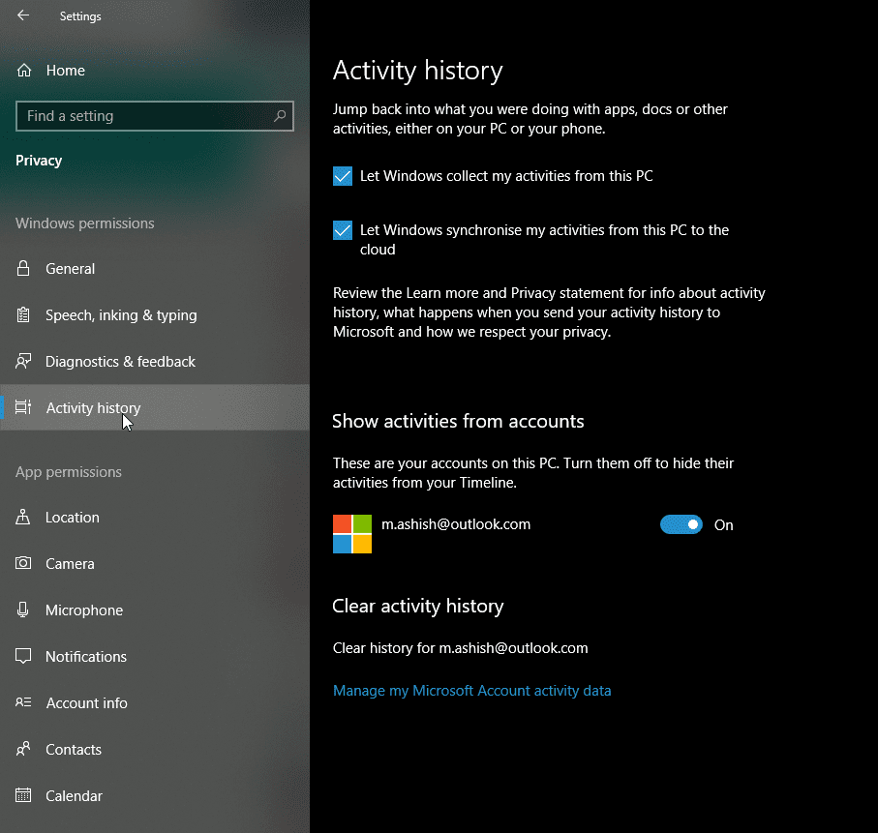Viewport: 878px width, 833px height.
Task: Click the search magnifier icon
Action: coord(280,116)
